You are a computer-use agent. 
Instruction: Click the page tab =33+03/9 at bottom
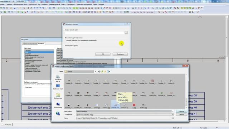[x=8, y=124]
